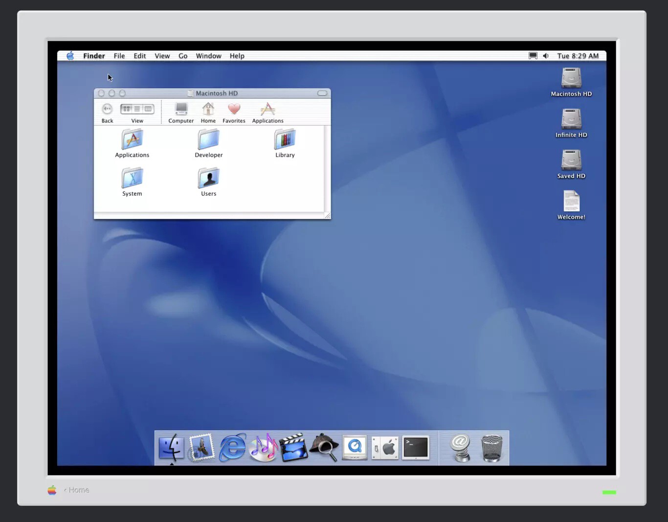
Task: Open Terminal from the Dock
Action: [415, 448]
